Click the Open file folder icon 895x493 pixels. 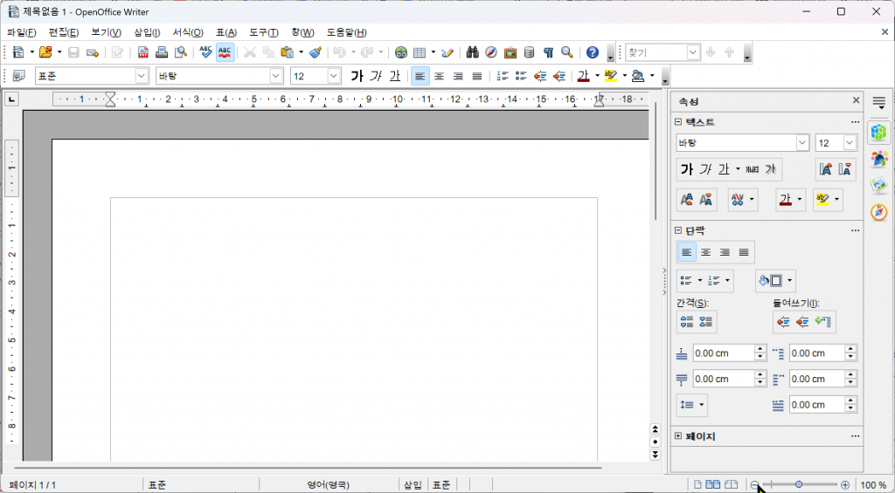point(45,52)
